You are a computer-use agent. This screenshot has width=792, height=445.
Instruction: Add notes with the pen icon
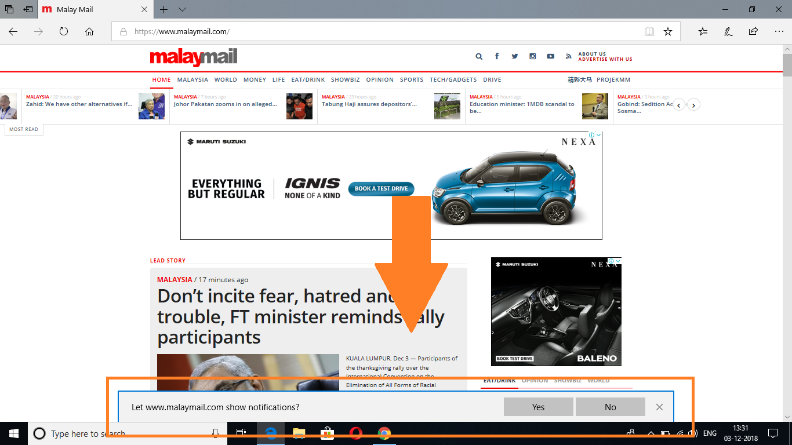[x=728, y=31]
